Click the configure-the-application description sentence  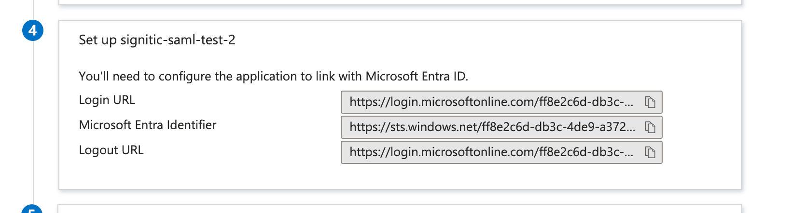point(273,76)
